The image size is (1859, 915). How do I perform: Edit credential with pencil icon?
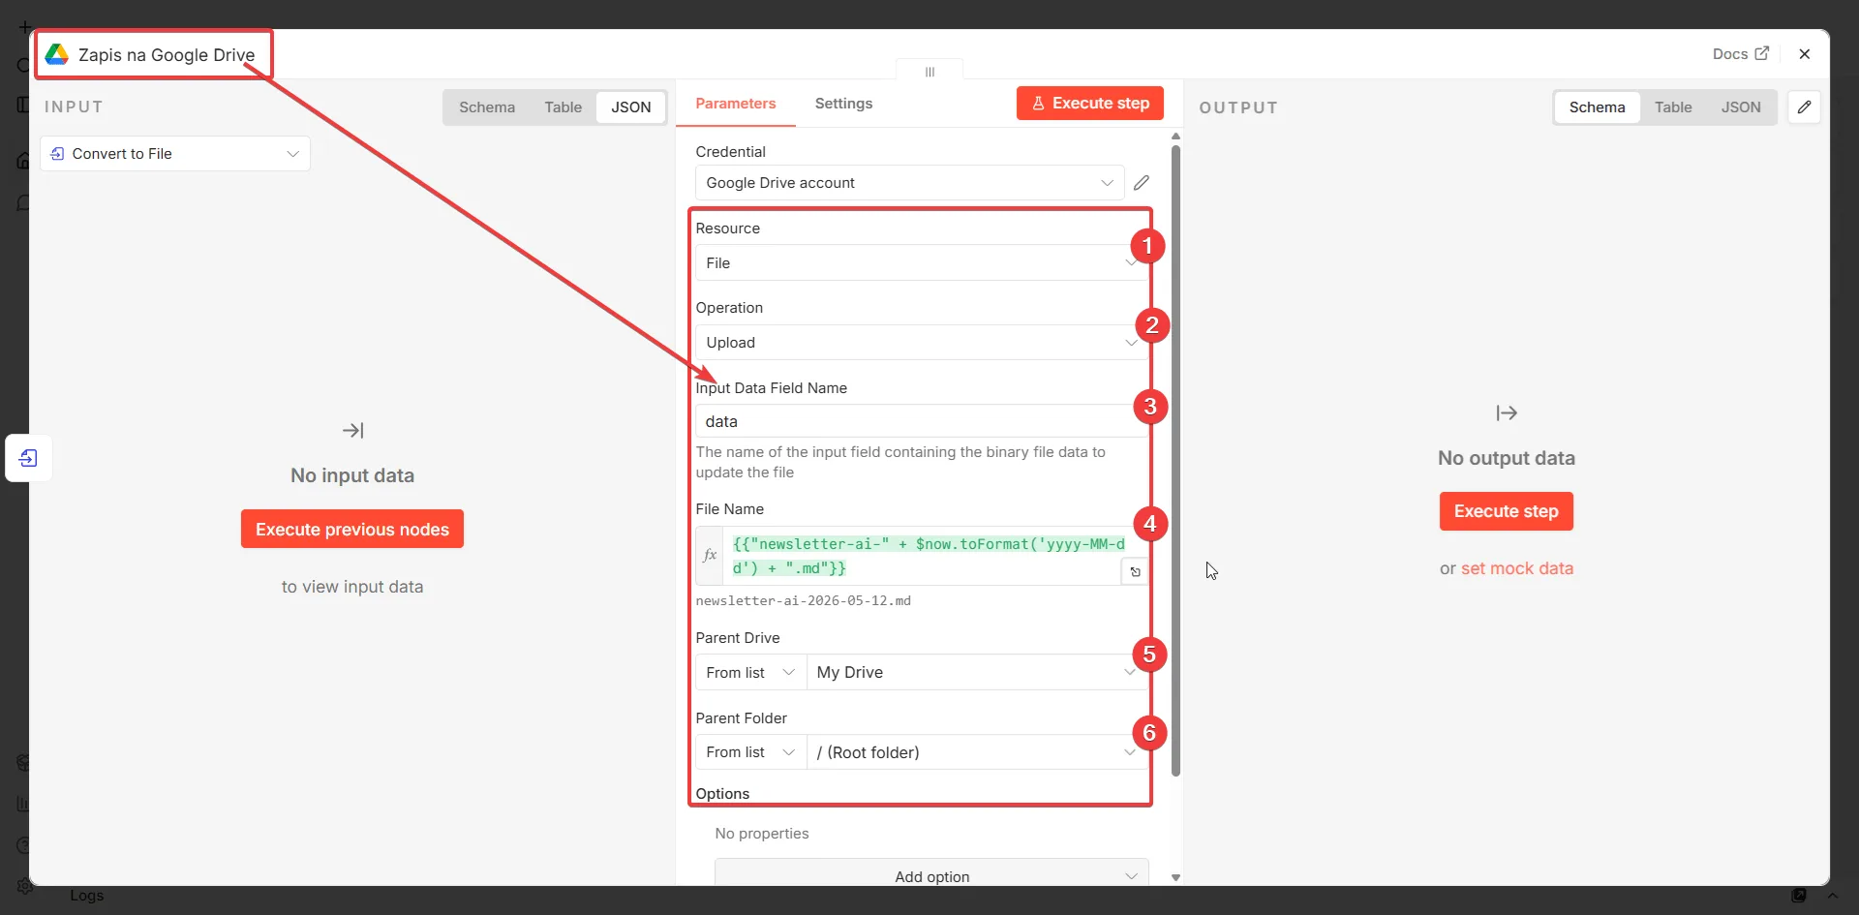click(x=1142, y=183)
